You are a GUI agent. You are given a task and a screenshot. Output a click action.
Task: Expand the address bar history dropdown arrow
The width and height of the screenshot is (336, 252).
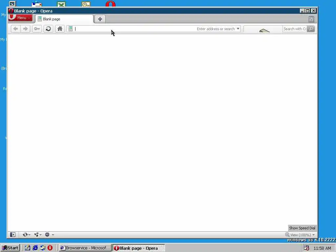(238, 29)
